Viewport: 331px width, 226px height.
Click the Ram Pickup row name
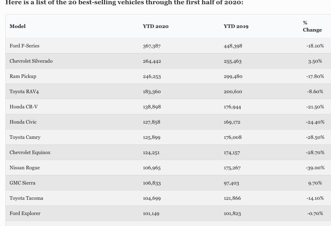tap(23, 76)
